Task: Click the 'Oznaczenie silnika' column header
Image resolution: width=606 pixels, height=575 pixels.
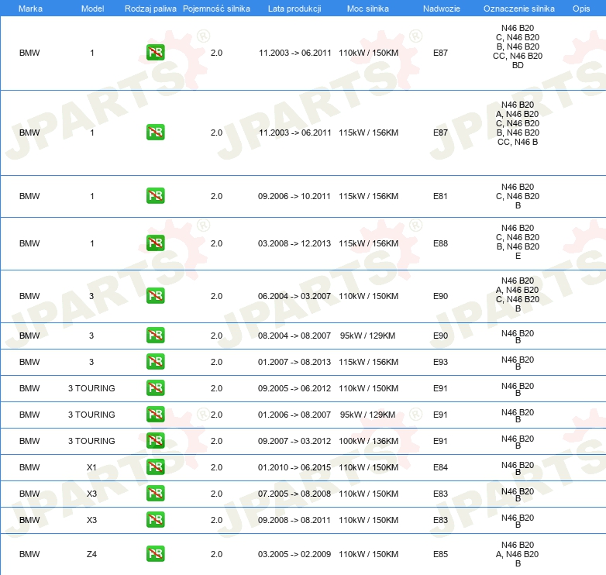Action: (518, 8)
